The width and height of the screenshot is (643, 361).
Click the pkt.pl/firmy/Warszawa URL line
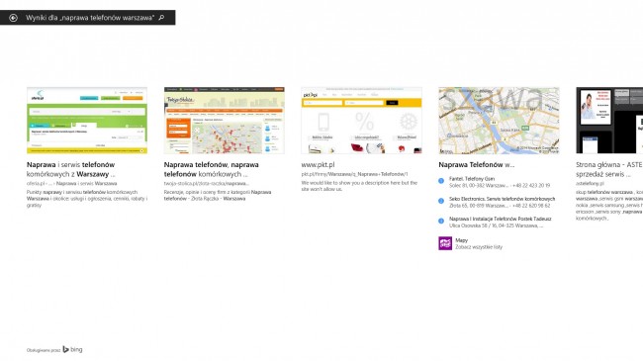click(355, 174)
